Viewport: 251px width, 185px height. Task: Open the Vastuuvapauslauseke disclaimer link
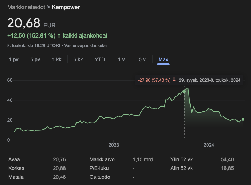point(85,46)
